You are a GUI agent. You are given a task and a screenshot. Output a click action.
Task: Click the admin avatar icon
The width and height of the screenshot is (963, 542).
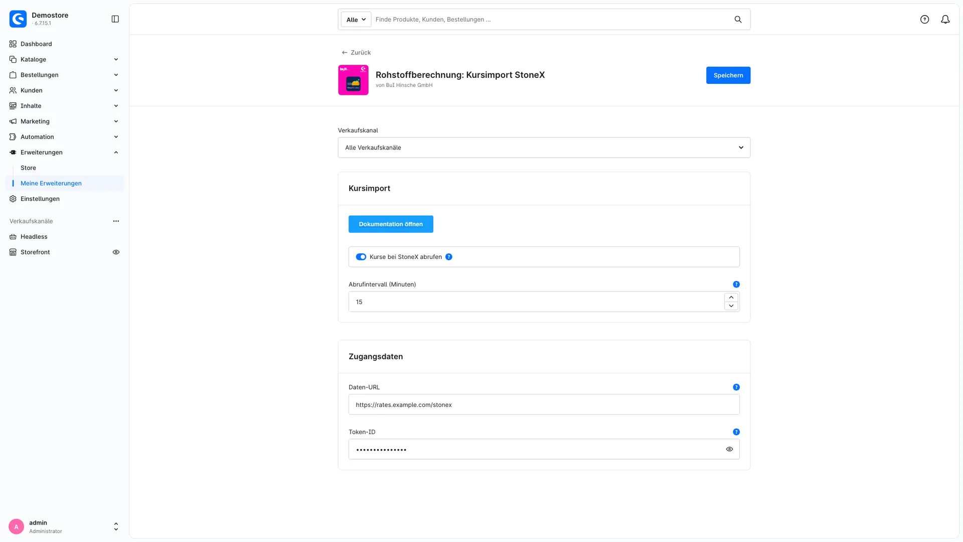point(16,526)
